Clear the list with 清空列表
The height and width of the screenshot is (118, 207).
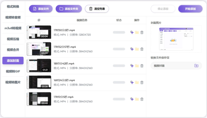(97, 9)
